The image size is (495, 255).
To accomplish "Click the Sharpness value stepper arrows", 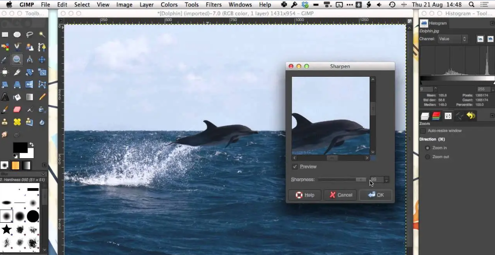I will click(386, 180).
